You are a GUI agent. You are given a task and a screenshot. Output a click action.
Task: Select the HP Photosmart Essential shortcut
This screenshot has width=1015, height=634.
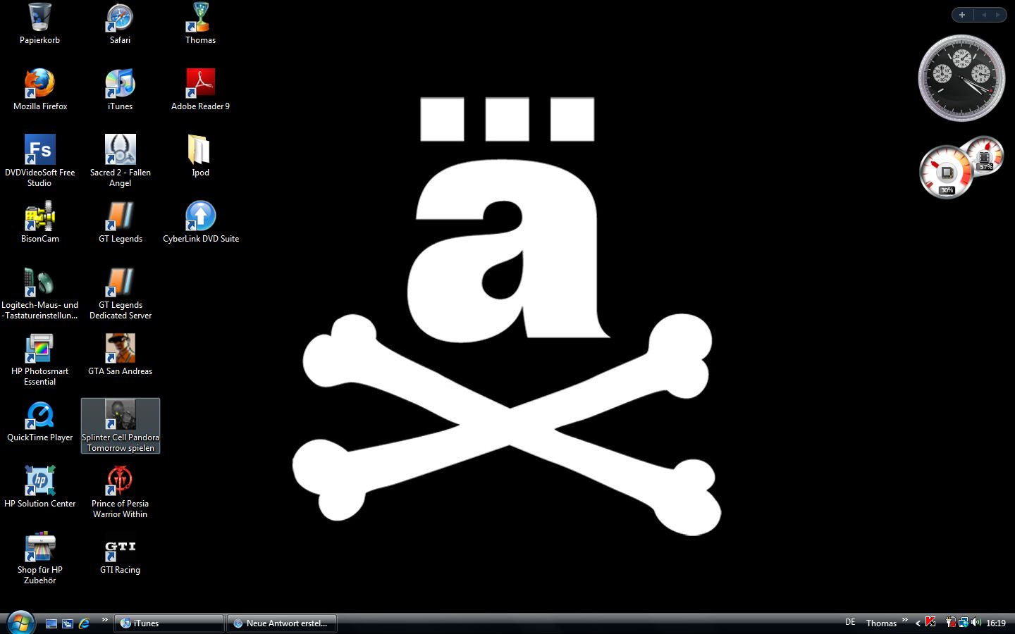tap(40, 360)
